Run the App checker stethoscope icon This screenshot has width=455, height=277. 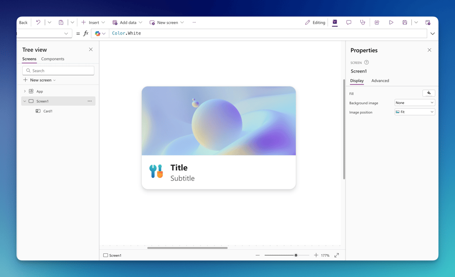[363, 22]
